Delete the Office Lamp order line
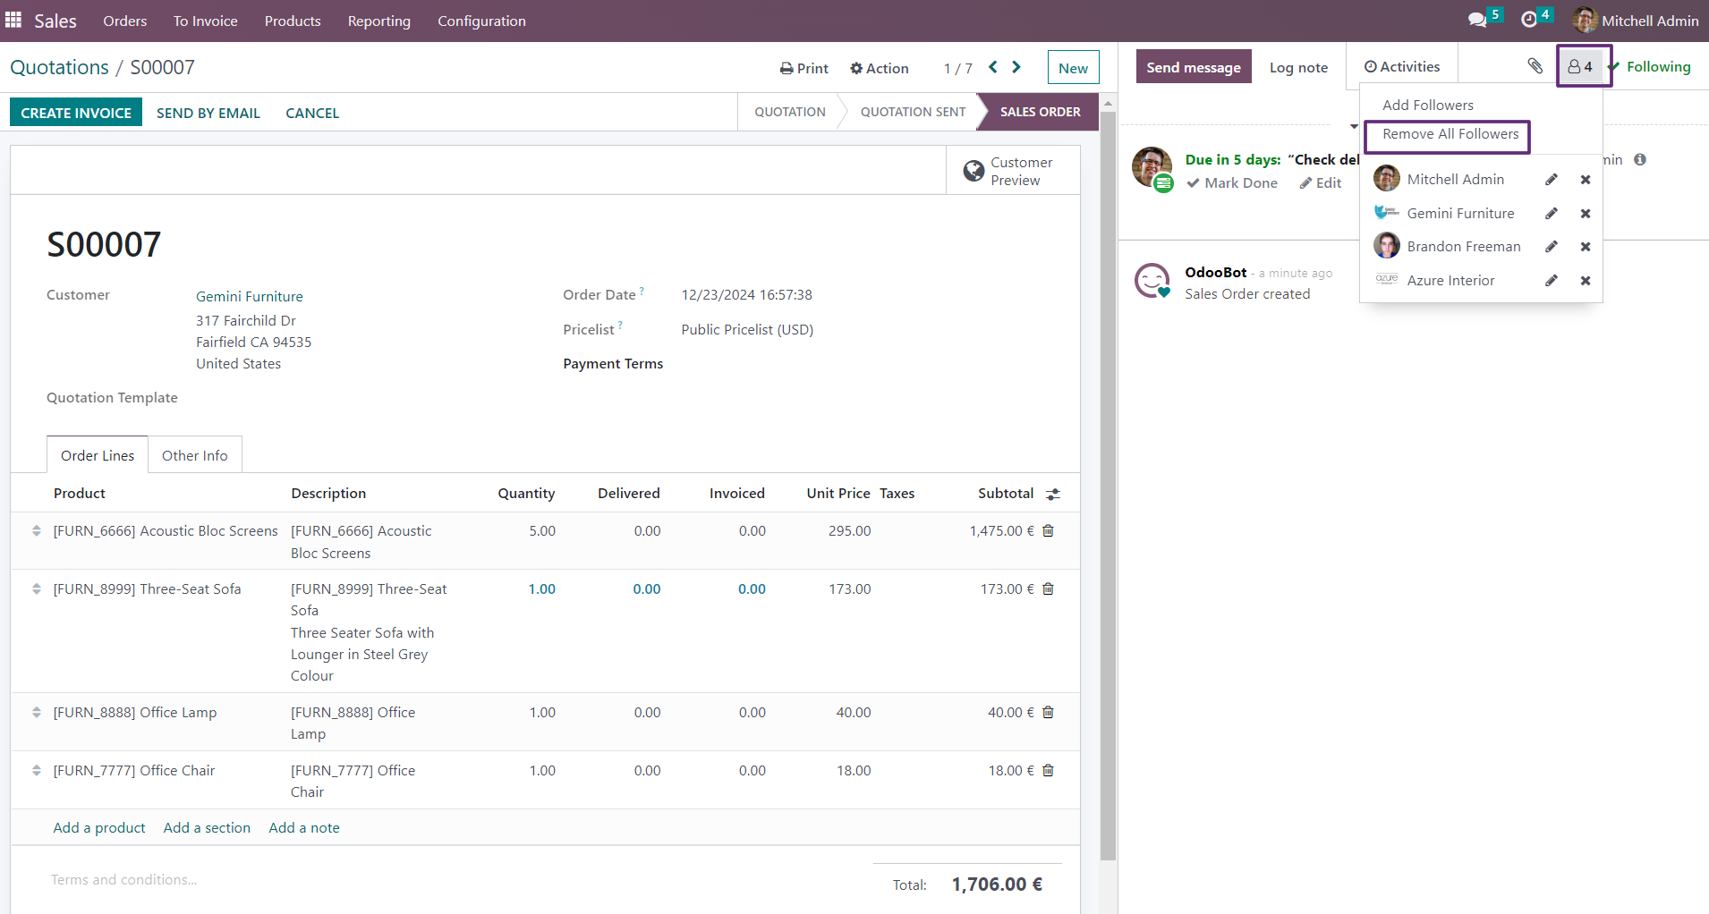The height and width of the screenshot is (914, 1709). 1049,712
